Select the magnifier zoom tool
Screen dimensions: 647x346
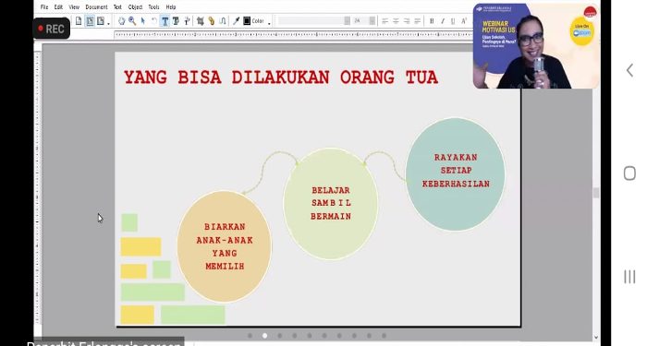132,21
